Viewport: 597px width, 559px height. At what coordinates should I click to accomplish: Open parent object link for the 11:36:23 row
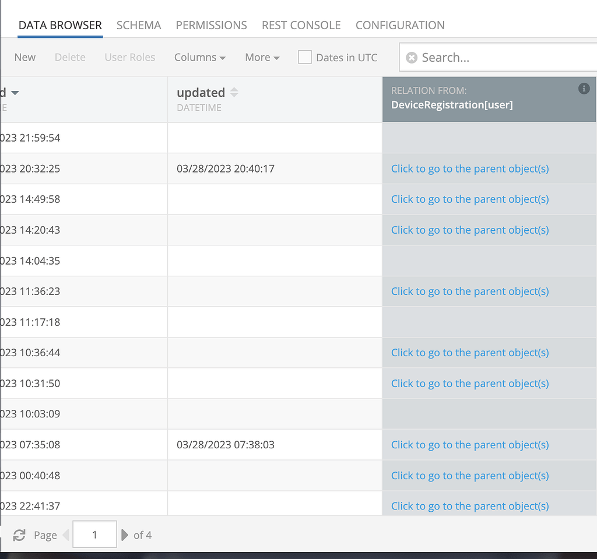pos(470,291)
